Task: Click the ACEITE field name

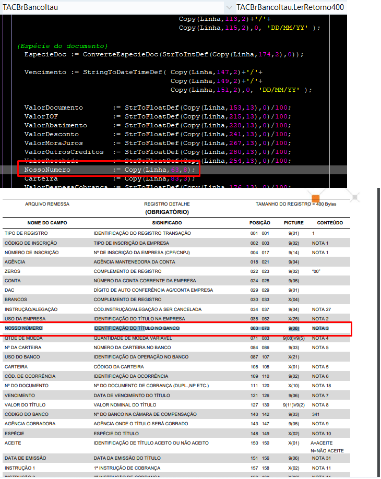Action: 13,444
